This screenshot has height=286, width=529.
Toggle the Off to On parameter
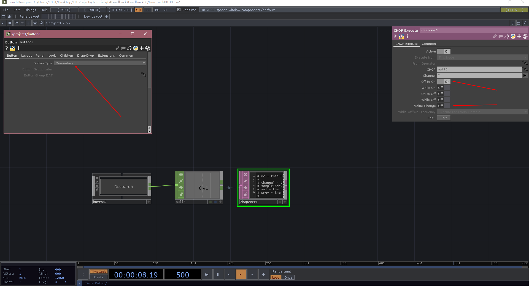pyautogui.click(x=444, y=82)
